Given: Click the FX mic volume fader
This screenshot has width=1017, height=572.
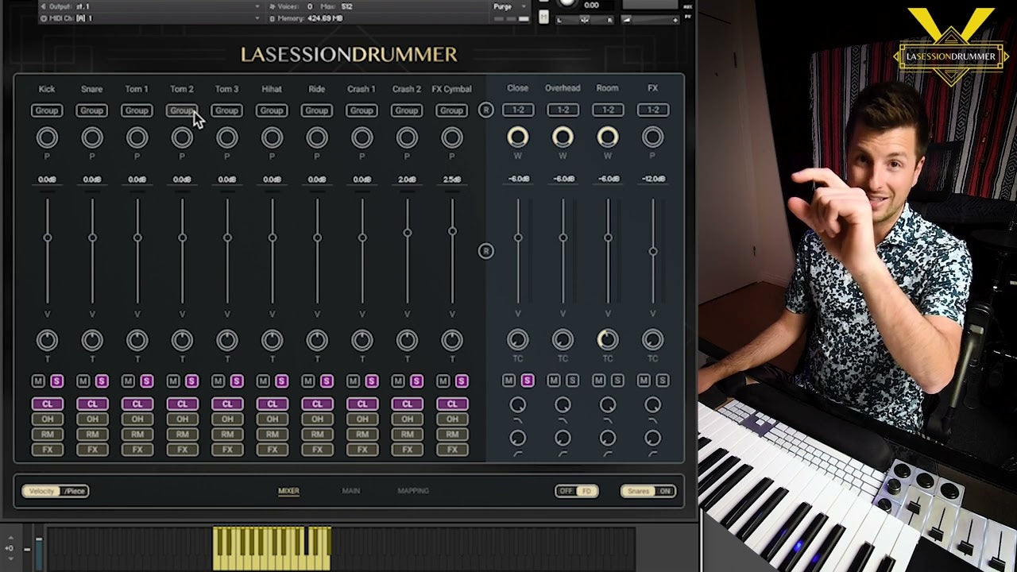Looking at the screenshot, I should coord(652,251).
